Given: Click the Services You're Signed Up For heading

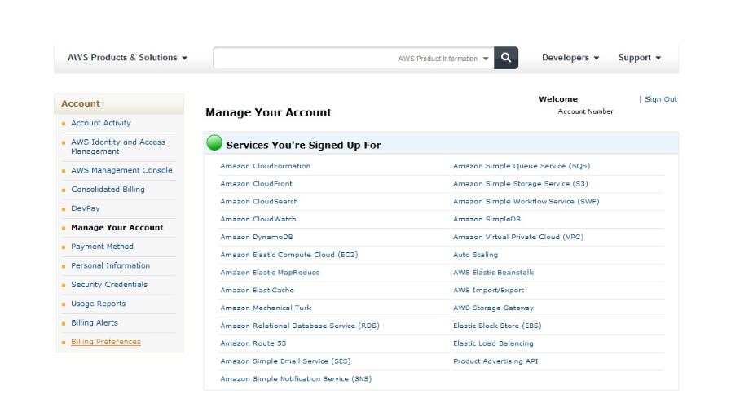Looking at the screenshot, I should coord(303,145).
